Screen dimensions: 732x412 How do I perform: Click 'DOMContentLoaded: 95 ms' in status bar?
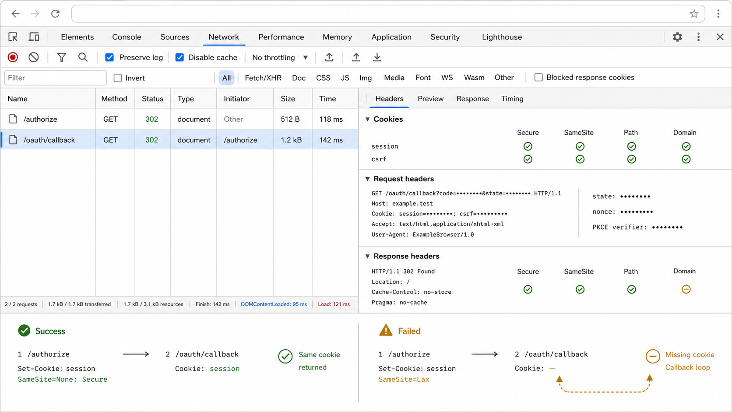pyautogui.click(x=274, y=304)
